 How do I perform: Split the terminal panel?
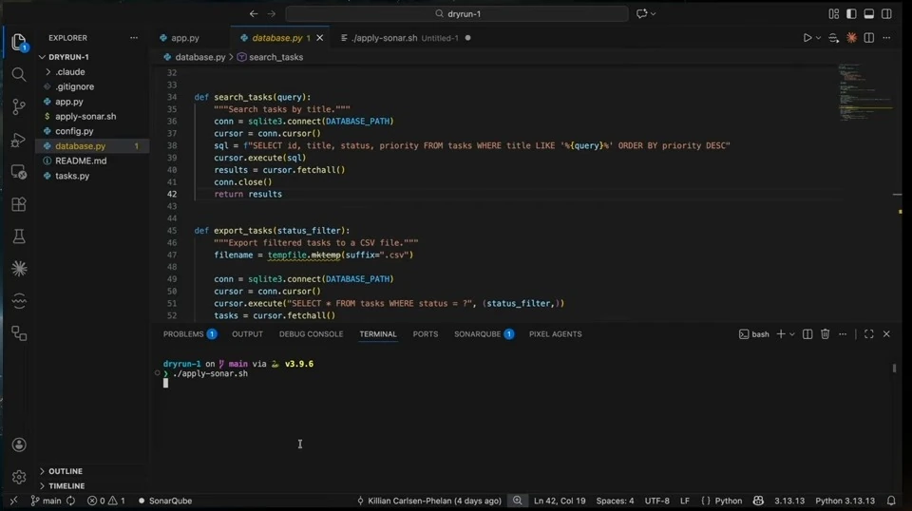pyautogui.click(x=807, y=334)
